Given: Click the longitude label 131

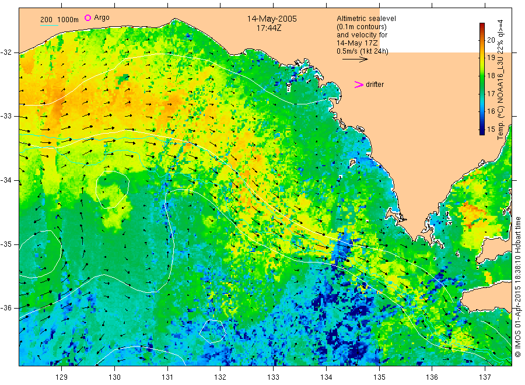Looking at the screenshot, I should tap(167, 377).
